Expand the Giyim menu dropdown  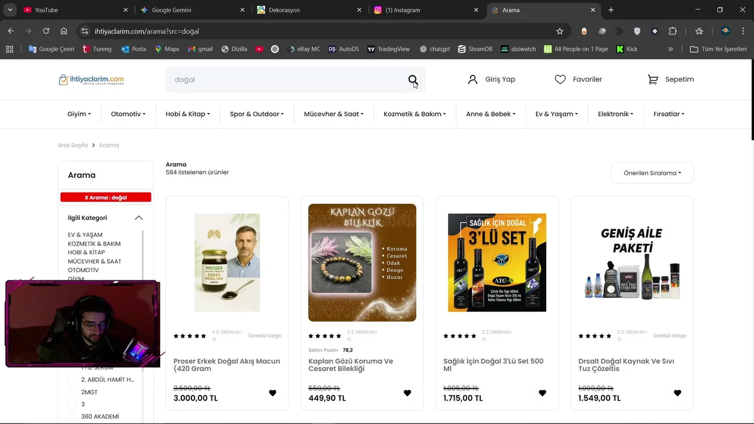80,114
